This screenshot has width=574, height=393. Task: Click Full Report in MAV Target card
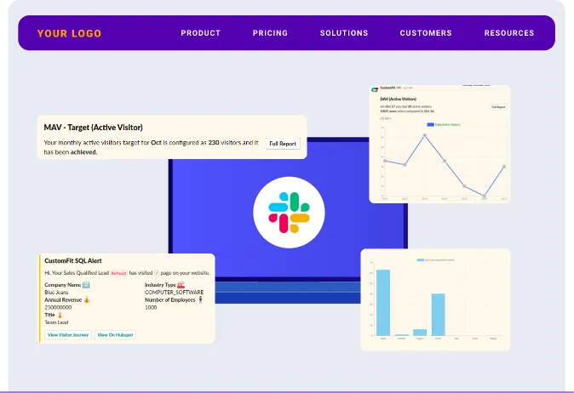click(x=283, y=144)
